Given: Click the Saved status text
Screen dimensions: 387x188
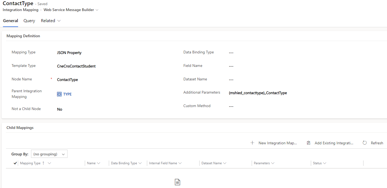Looking at the screenshot, I should click(x=43, y=4).
